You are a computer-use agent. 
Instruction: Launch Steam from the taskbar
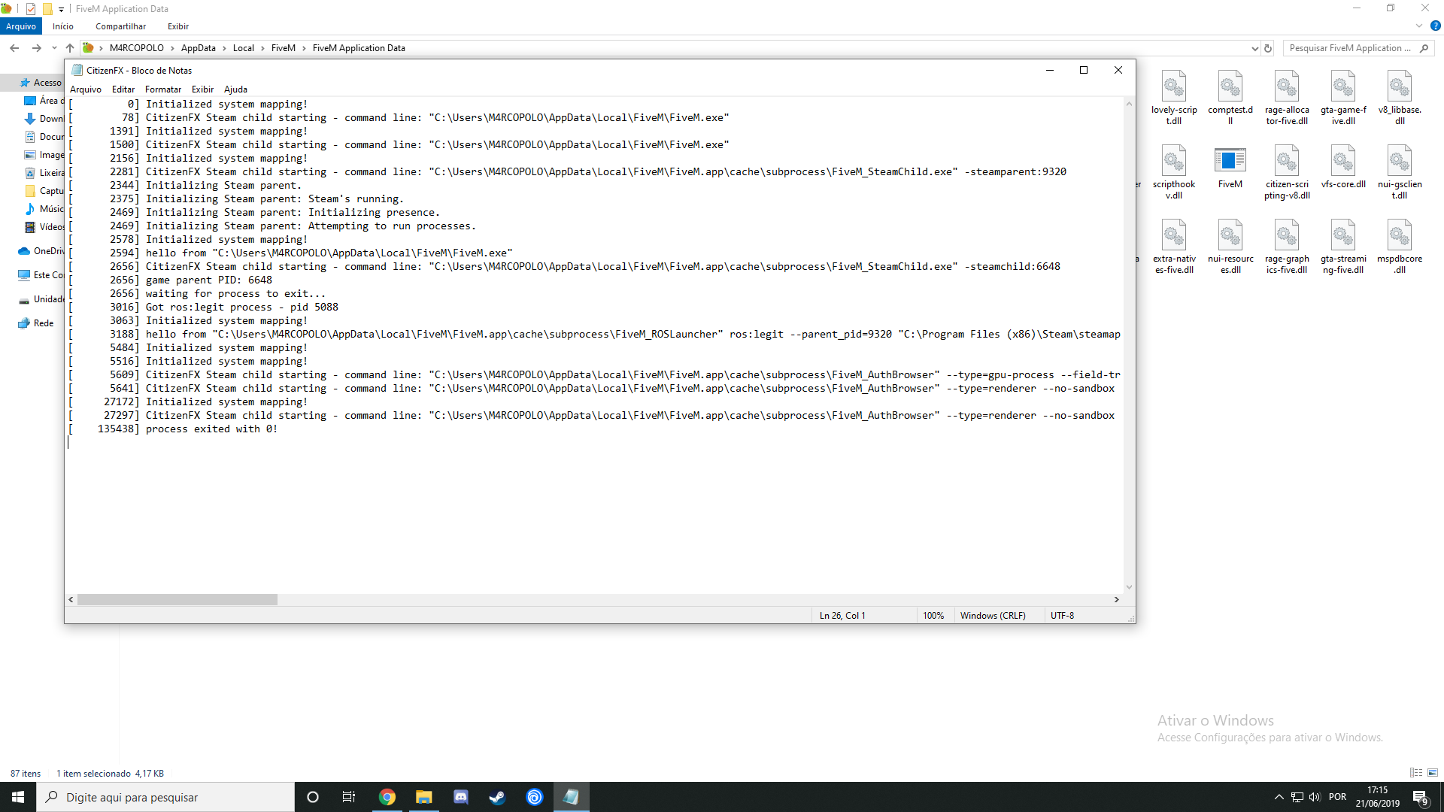pyautogui.click(x=496, y=796)
